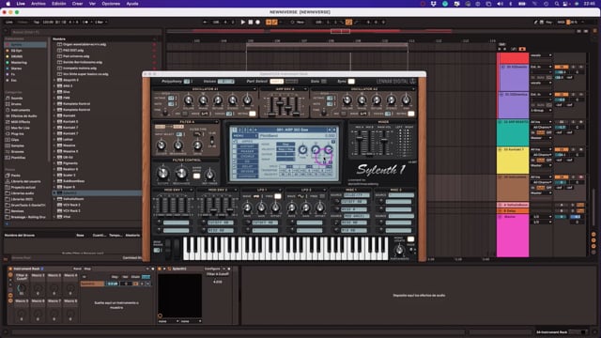
Task: Arm the Arrangement Record button
Action: (257, 23)
